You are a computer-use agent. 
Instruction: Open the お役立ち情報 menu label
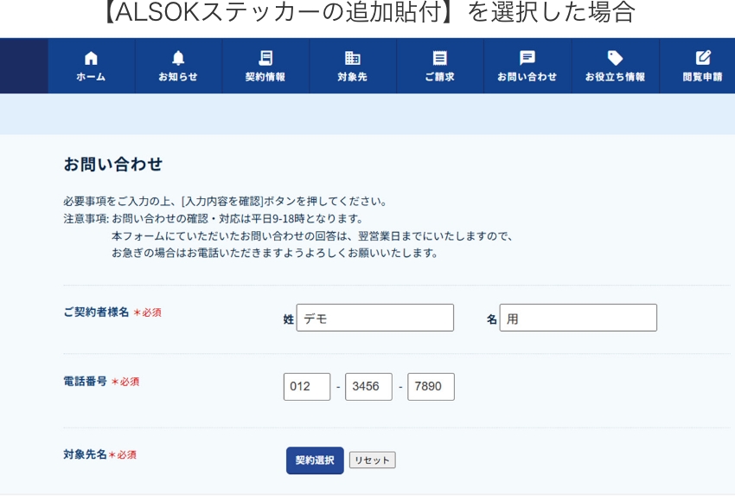point(615,77)
